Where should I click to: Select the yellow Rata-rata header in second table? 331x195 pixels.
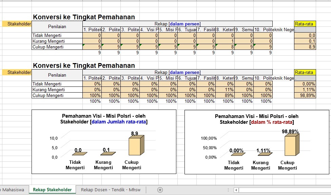pos(305,72)
